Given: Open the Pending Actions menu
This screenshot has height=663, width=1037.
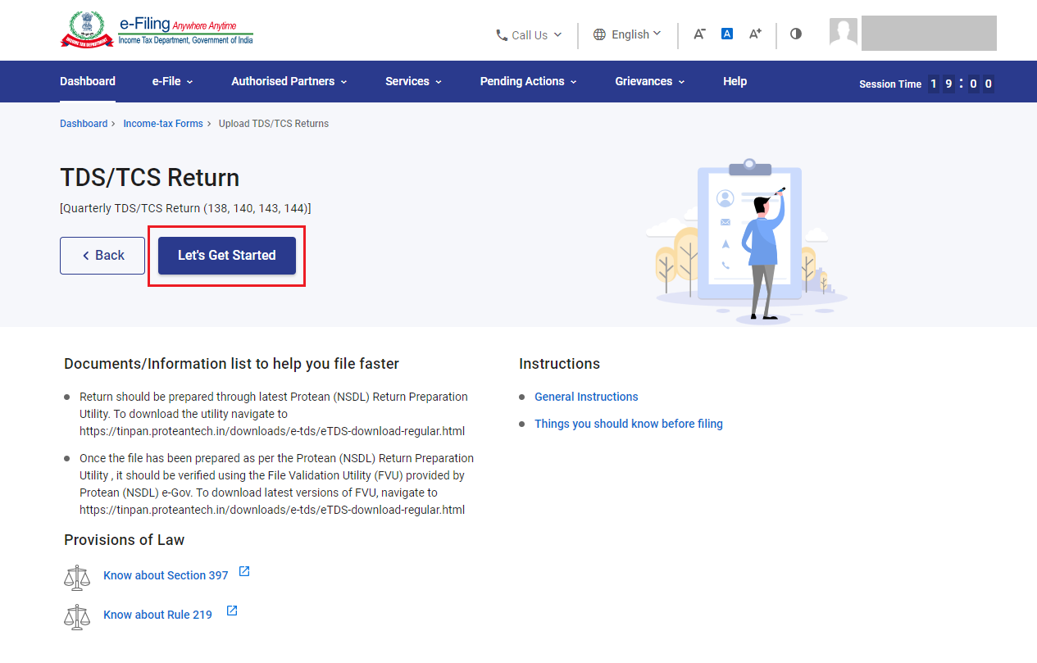Looking at the screenshot, I should [x=529, y=81].
